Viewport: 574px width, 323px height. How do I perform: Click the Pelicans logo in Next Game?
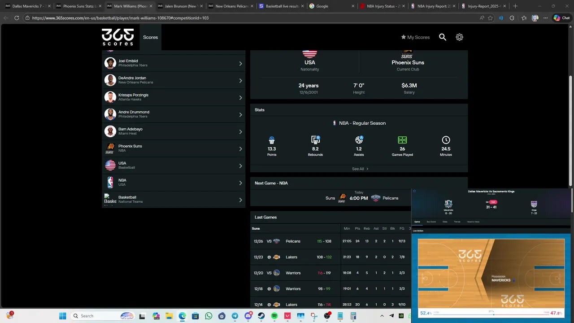[x=376, y=198]
